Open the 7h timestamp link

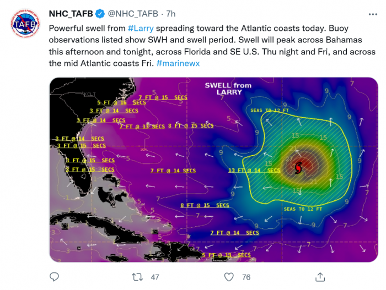point(171,13)
